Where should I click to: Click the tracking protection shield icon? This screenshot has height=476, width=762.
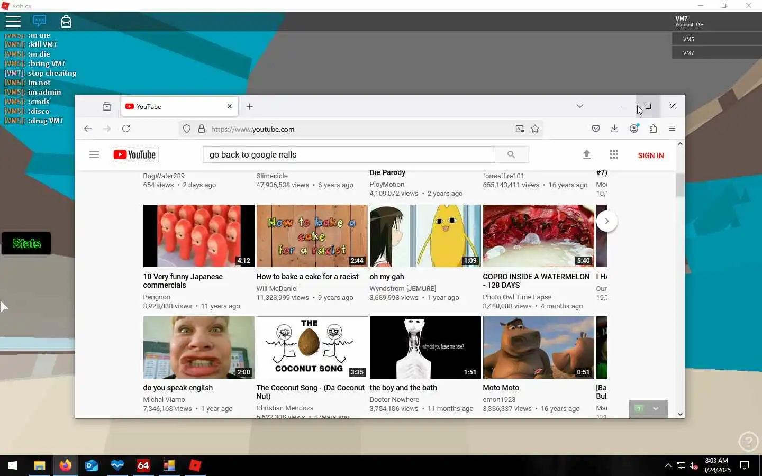coord(187,129)
